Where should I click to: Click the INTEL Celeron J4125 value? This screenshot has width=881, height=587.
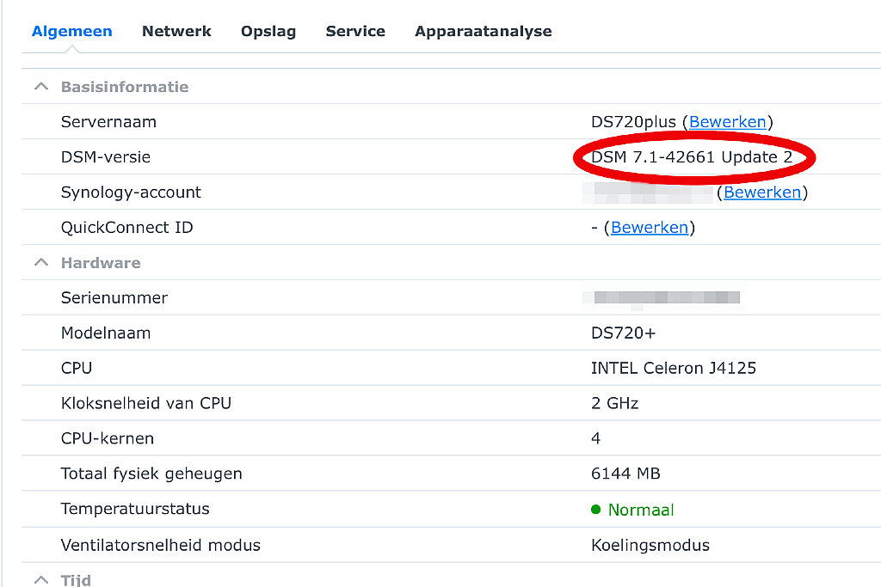[x=674, y=368]
